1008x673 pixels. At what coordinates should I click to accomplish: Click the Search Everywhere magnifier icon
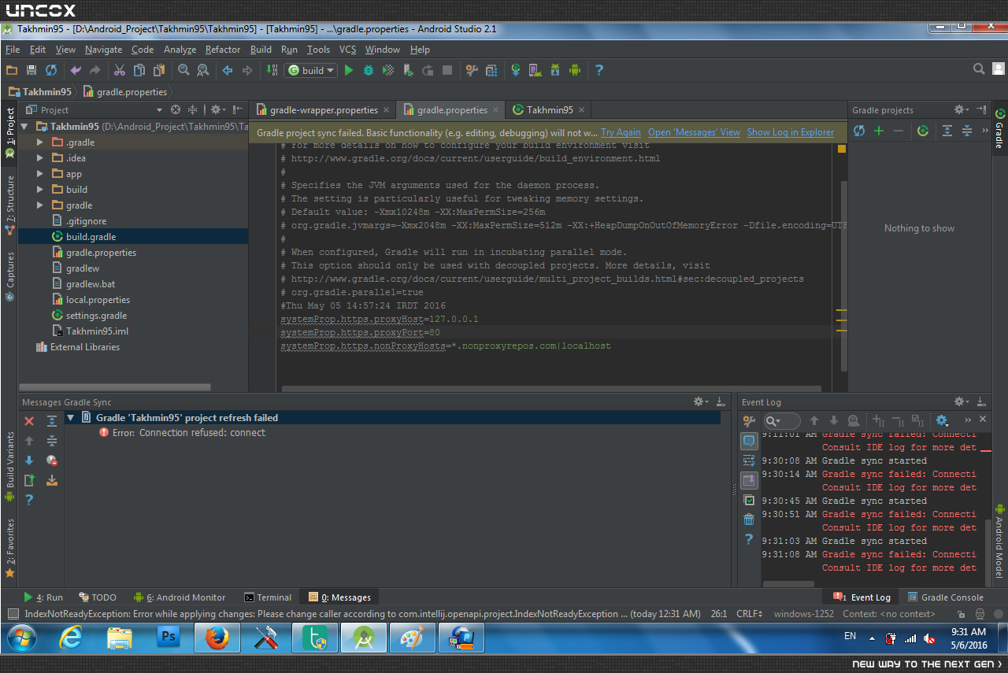click(x=979, y=69)
